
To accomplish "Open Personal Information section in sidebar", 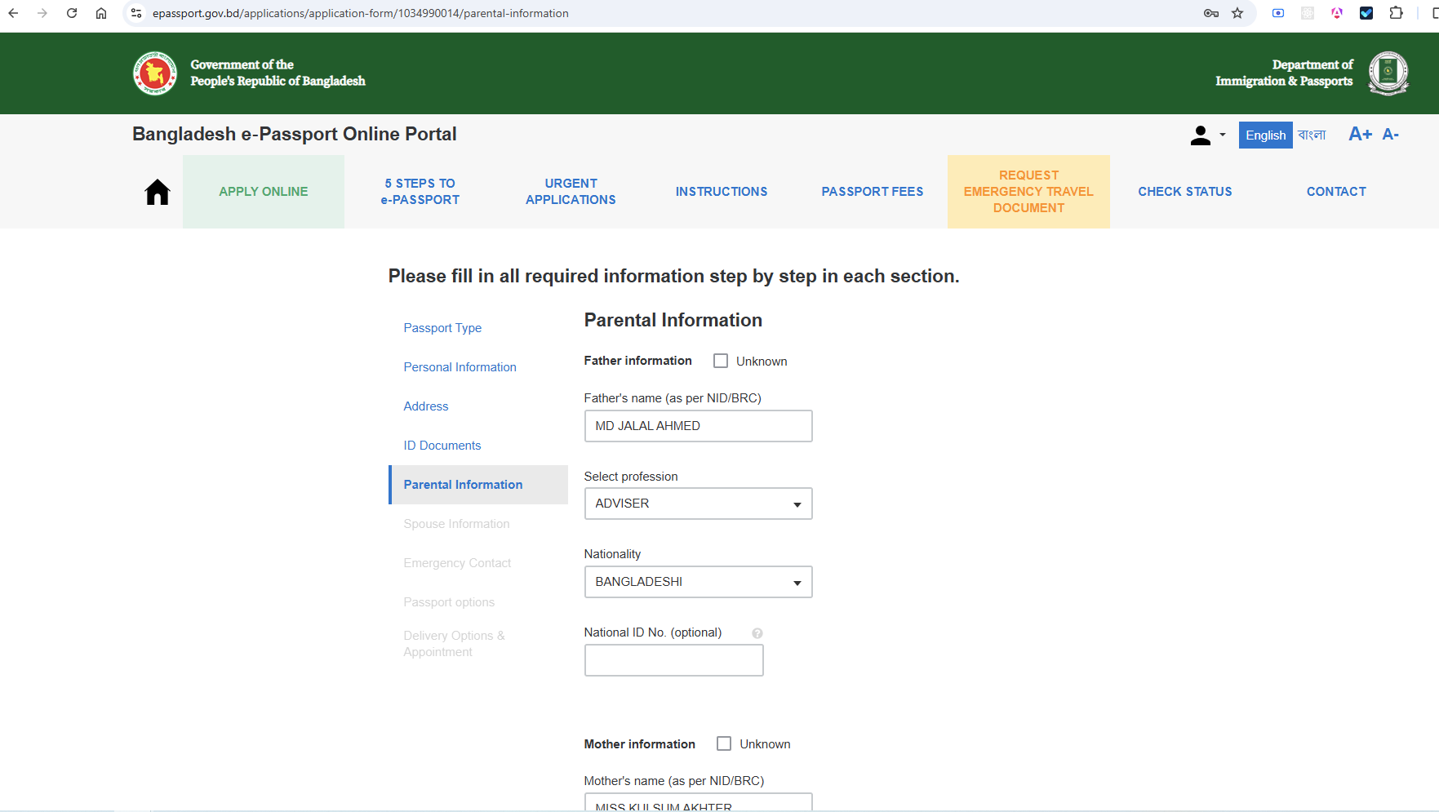I will coord(460,367).
